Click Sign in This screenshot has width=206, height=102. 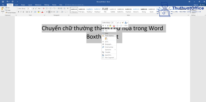[196, 5]
